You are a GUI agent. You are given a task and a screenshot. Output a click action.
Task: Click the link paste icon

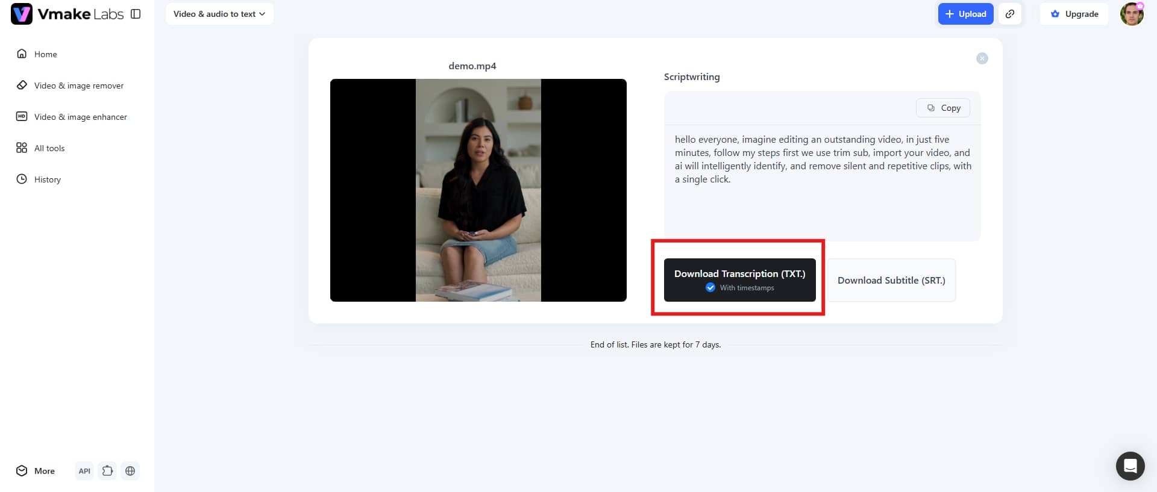pyautogui.click(x=1010, y=14)
